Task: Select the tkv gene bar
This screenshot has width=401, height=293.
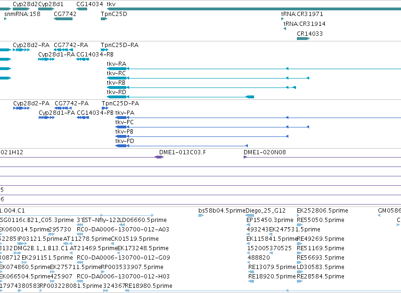Action: pos(254,9)
